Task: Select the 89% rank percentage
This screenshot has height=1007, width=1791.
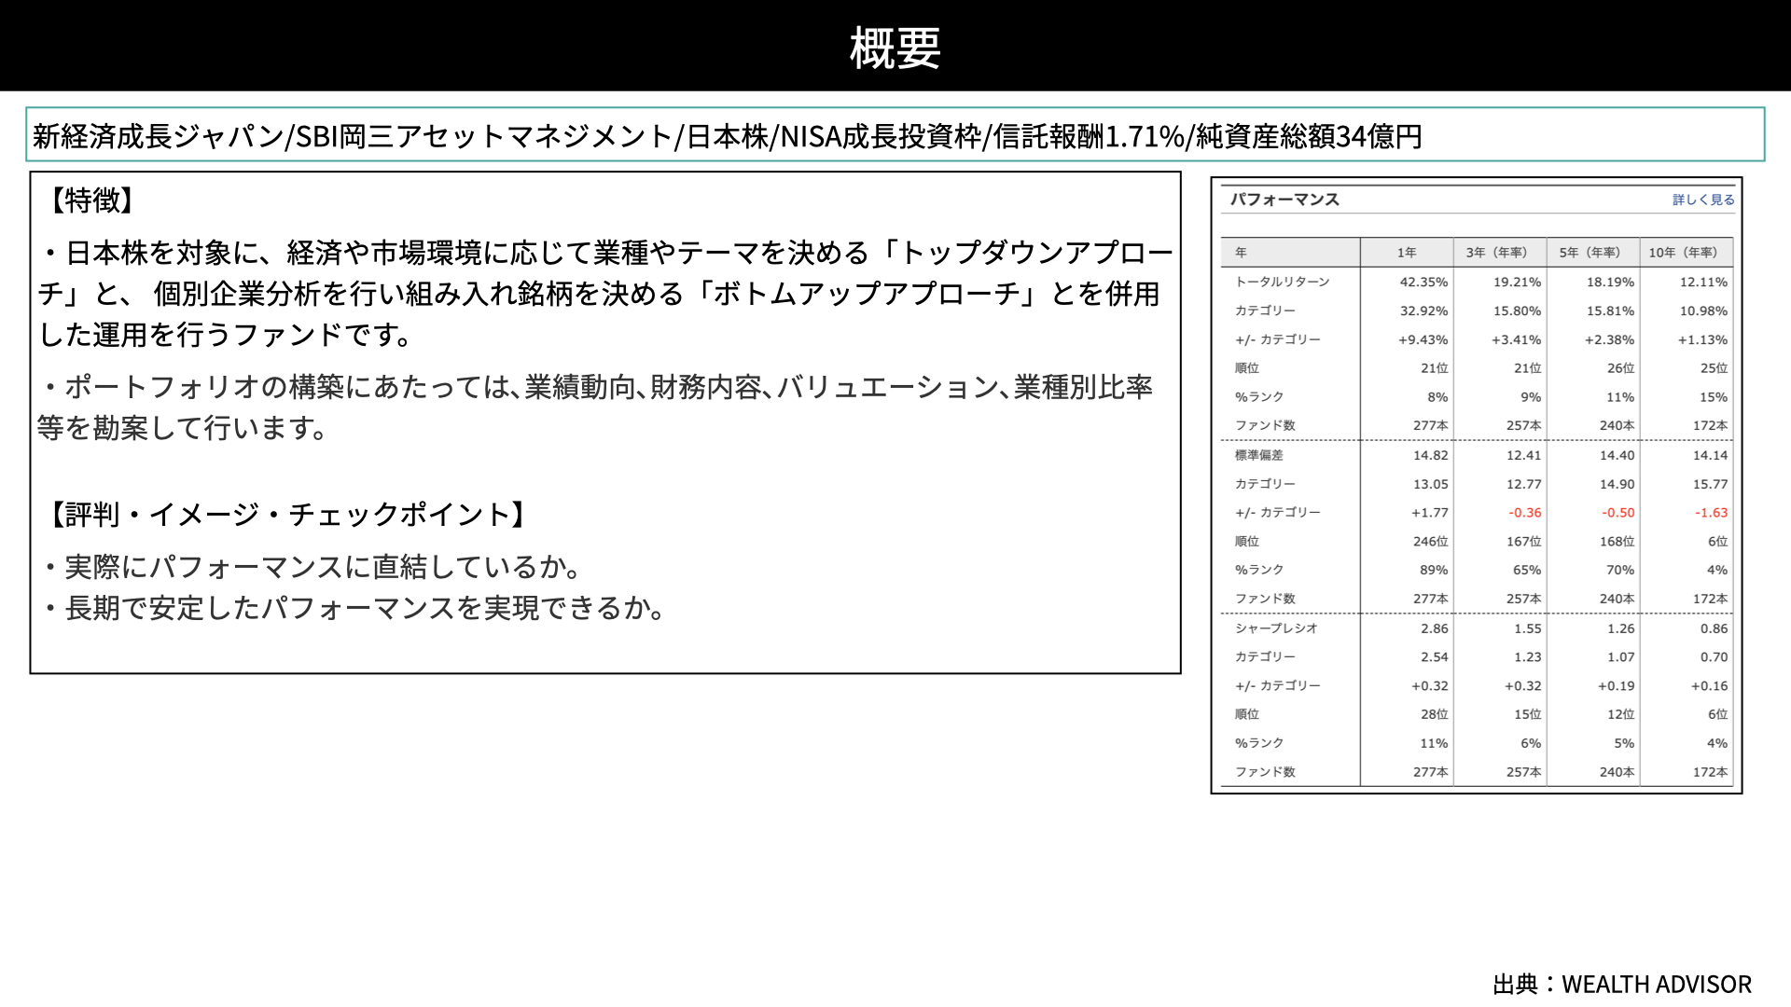Action: (1434, 570)
